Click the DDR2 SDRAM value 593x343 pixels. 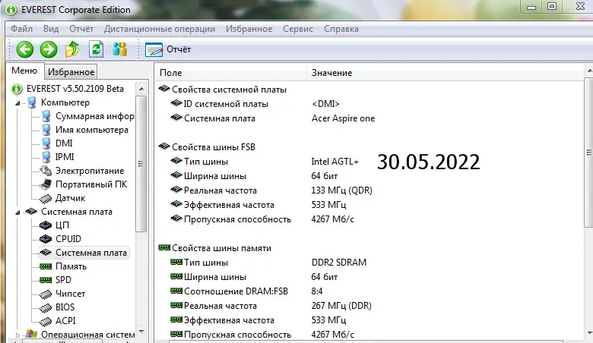click(x=339, y=263)
